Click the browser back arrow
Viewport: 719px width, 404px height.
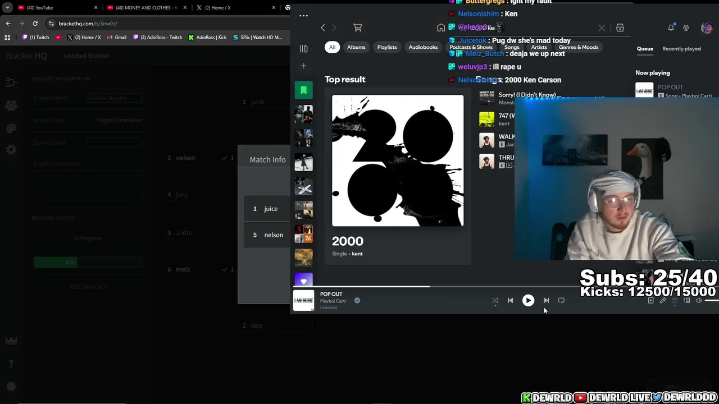click(x=8, y=24)
